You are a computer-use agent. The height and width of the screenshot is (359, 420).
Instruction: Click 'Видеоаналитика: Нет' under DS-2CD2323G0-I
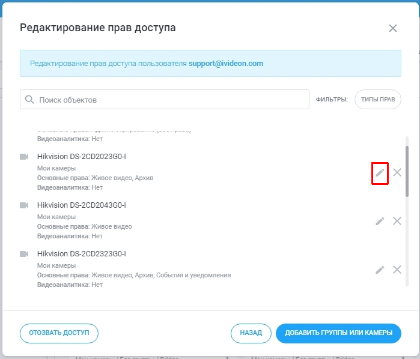click(x=70, y=285)
